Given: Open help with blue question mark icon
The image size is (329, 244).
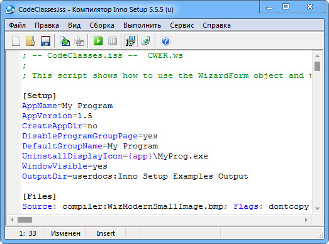Looking at the screenshot, I should pos(165,41).
